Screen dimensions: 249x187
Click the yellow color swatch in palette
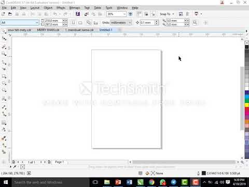[x=247, y=105]
